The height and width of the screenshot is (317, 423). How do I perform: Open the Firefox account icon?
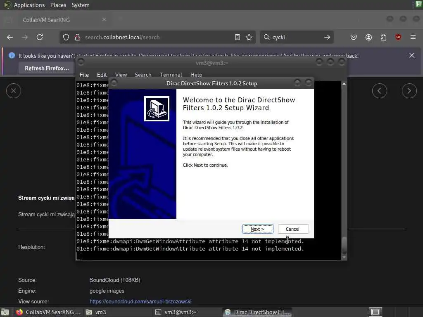click(368, 37)
